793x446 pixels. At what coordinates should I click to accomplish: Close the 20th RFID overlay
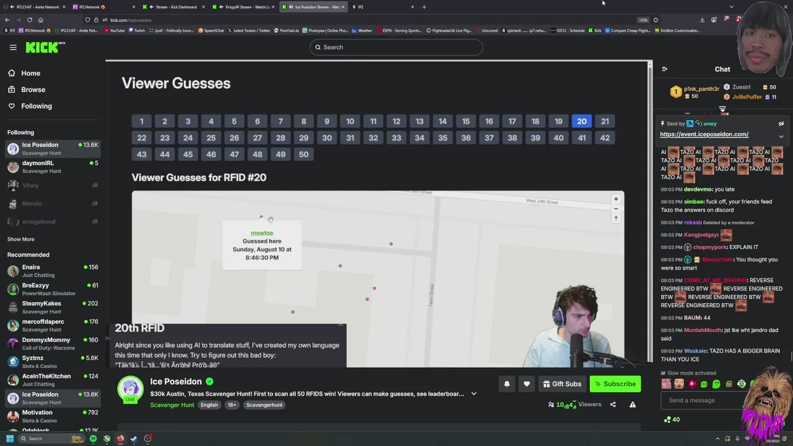click(340, 324)
